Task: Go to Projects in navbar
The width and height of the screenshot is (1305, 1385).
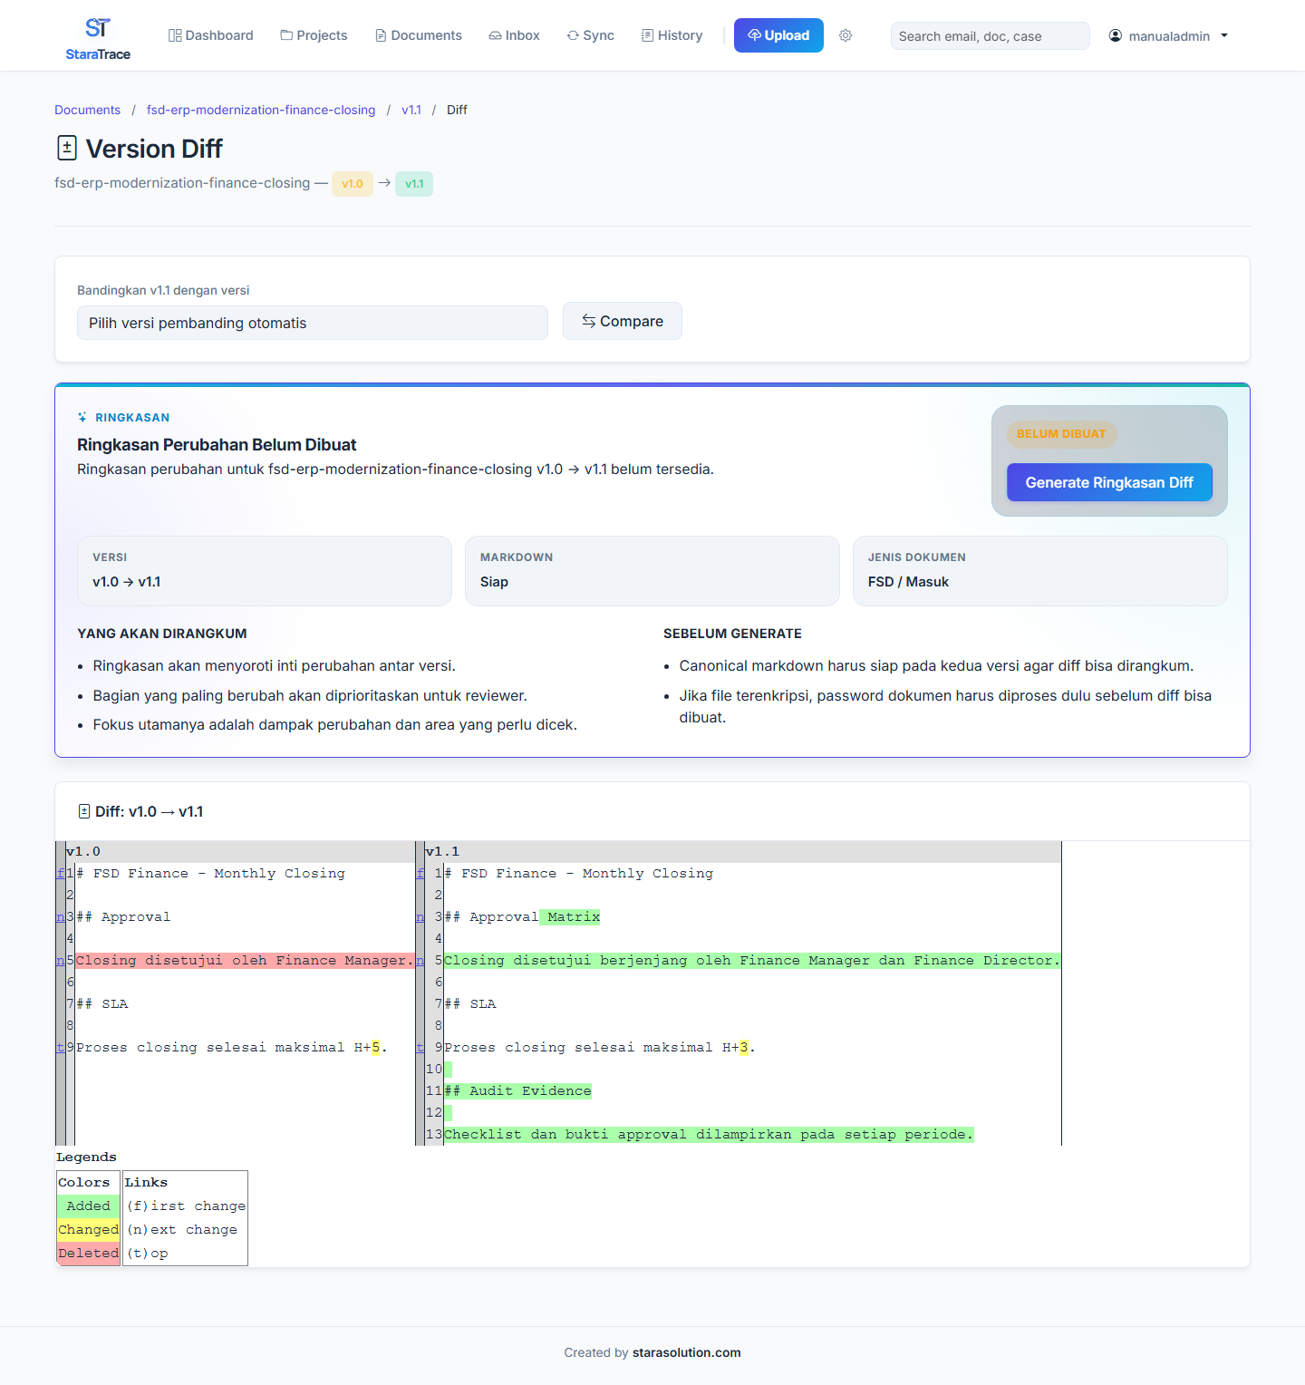Action: [314, 35]
